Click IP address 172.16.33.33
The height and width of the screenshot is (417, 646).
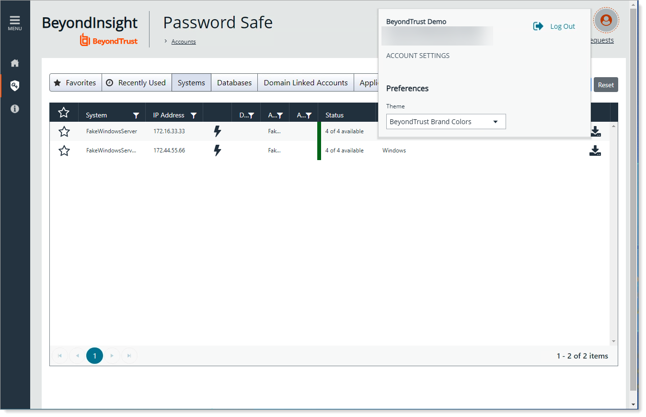coord(169,131)
